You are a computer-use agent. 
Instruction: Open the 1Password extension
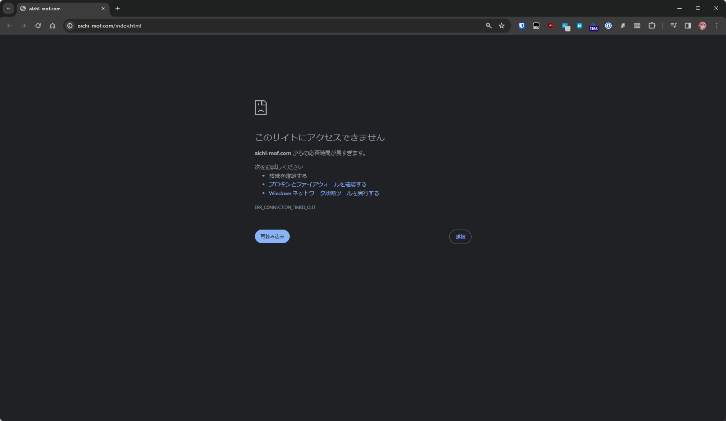coord(608,26)
